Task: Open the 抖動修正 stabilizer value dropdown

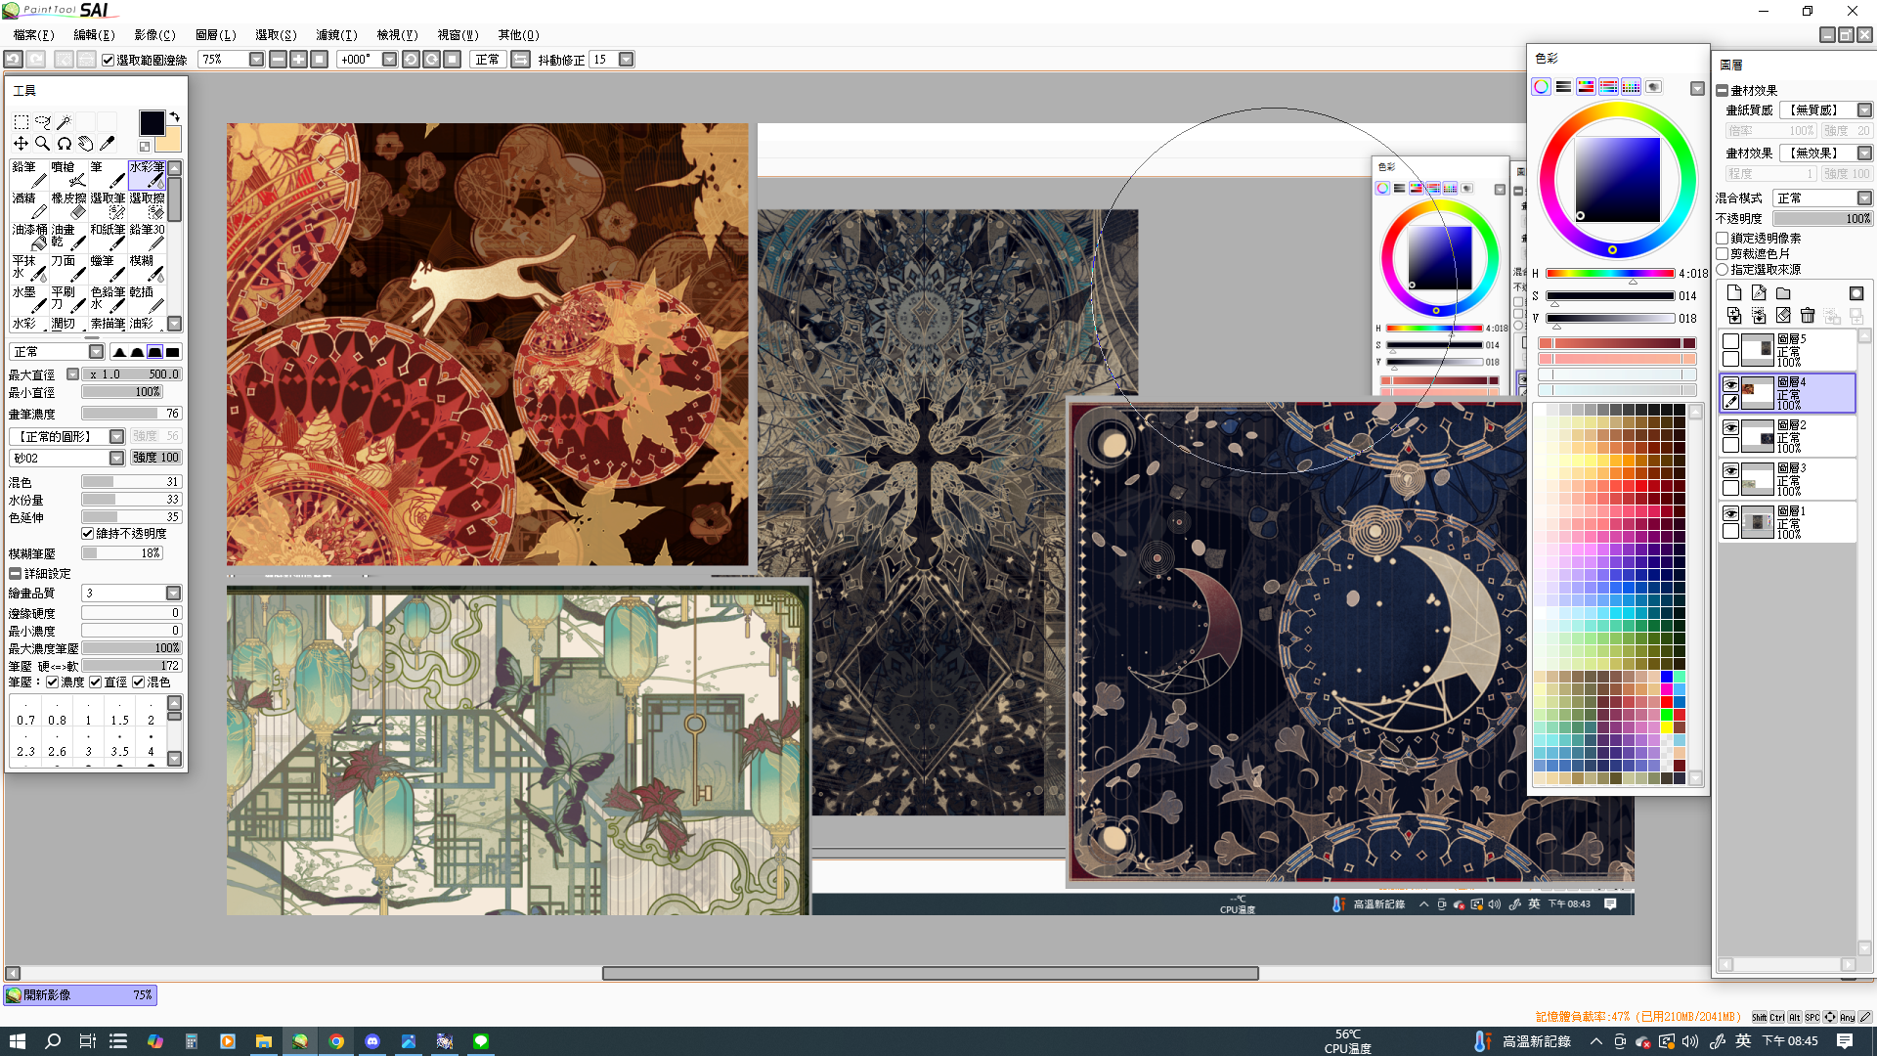Action: [627, 60]
